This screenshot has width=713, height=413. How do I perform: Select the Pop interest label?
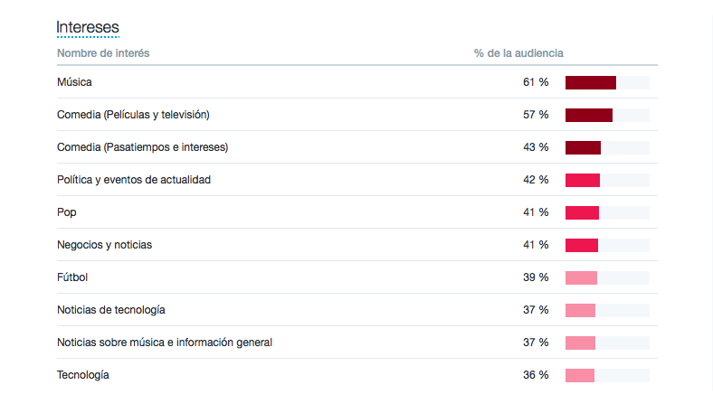coord(67,212)
